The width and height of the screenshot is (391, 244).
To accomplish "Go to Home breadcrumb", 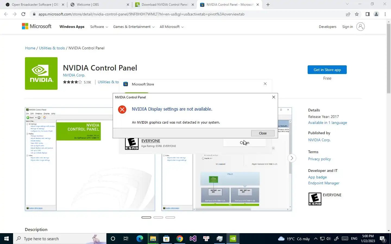I will click(x=30, y=48).
